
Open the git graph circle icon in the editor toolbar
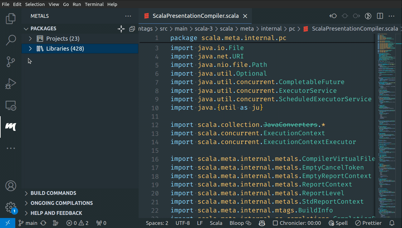click(368, 16)
